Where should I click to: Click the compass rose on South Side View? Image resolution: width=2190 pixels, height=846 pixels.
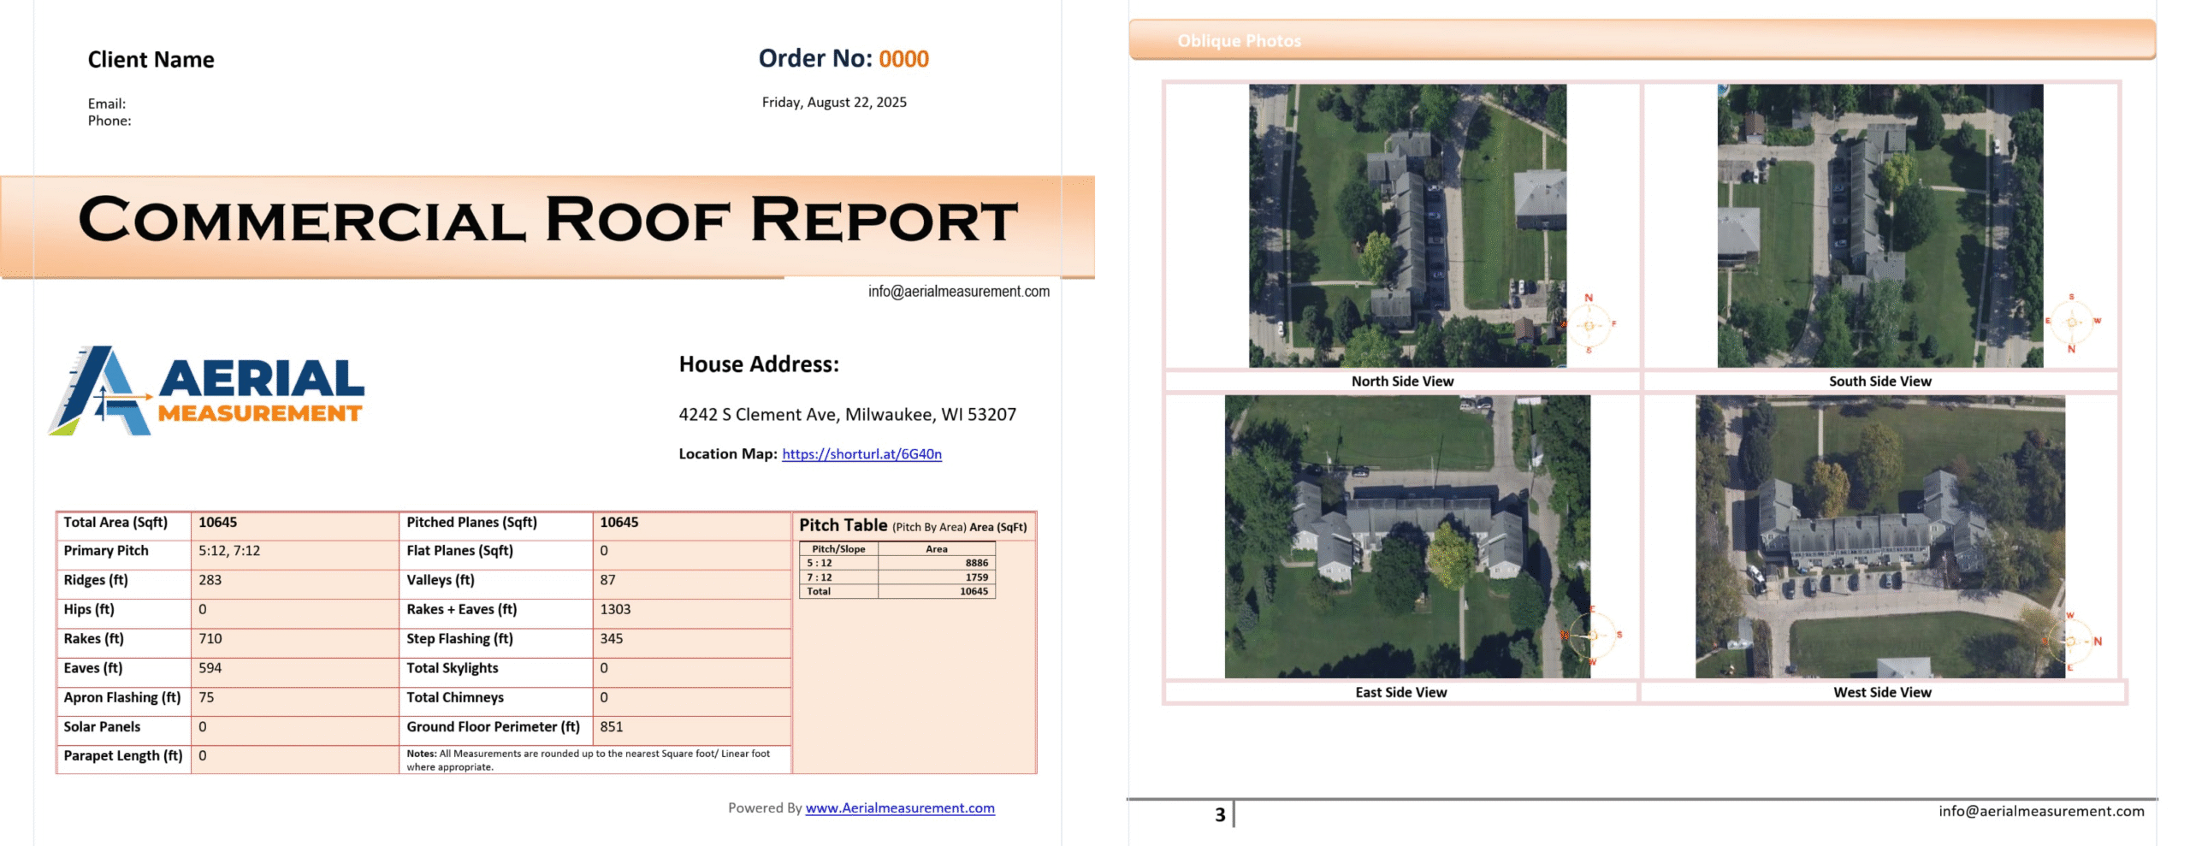tap(2071, 322)
